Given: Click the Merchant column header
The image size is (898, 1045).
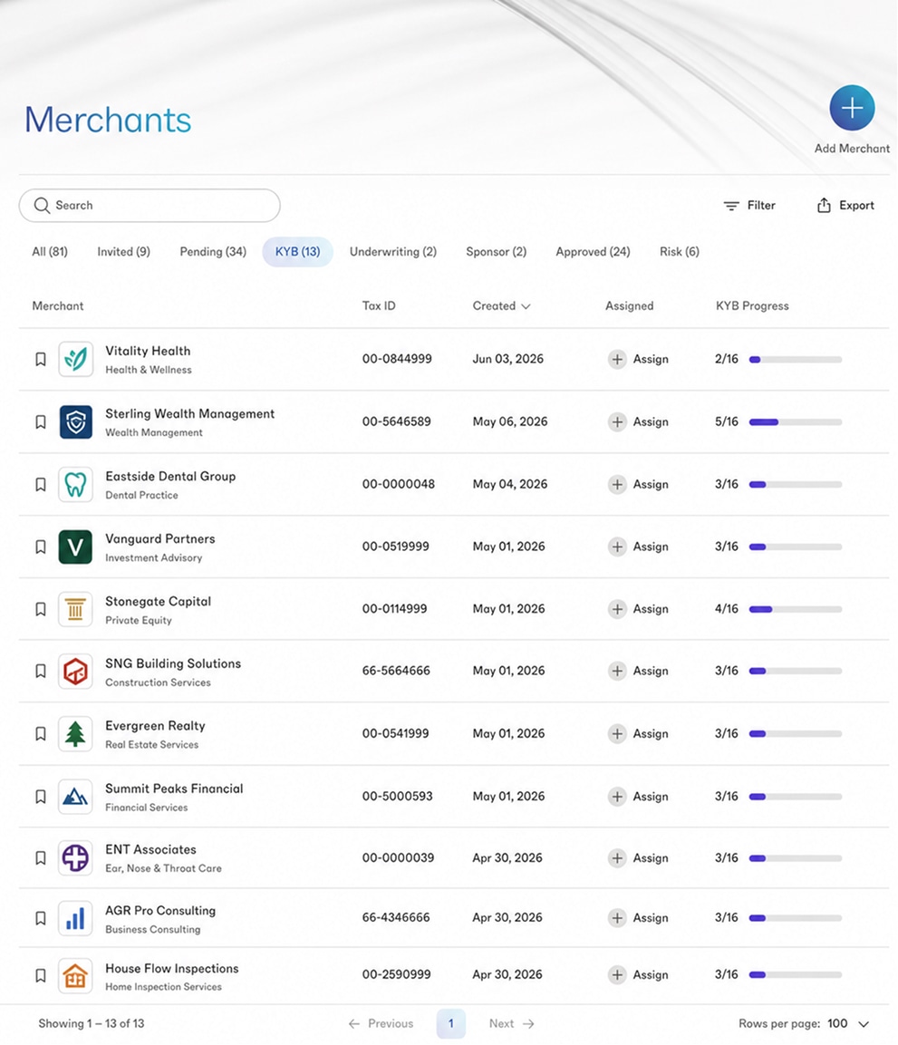Looking at the screenshot, I should click(x=58, y=306).
